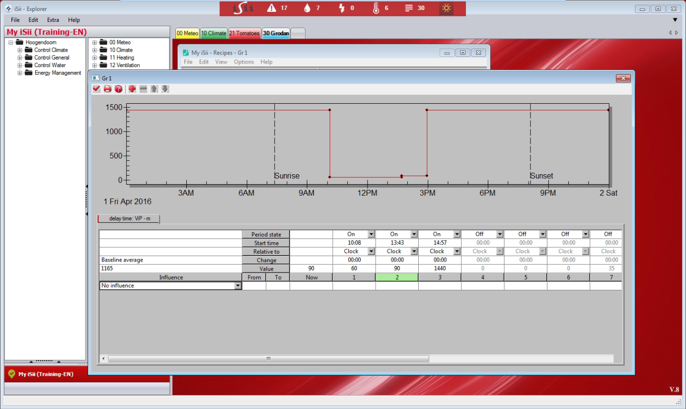Click the water drop status icon

point(306,8)
